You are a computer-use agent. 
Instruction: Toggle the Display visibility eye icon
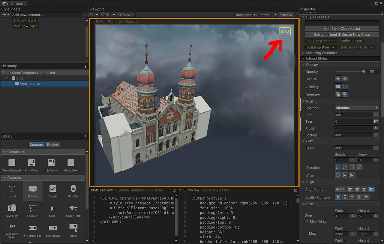point(338,78)
